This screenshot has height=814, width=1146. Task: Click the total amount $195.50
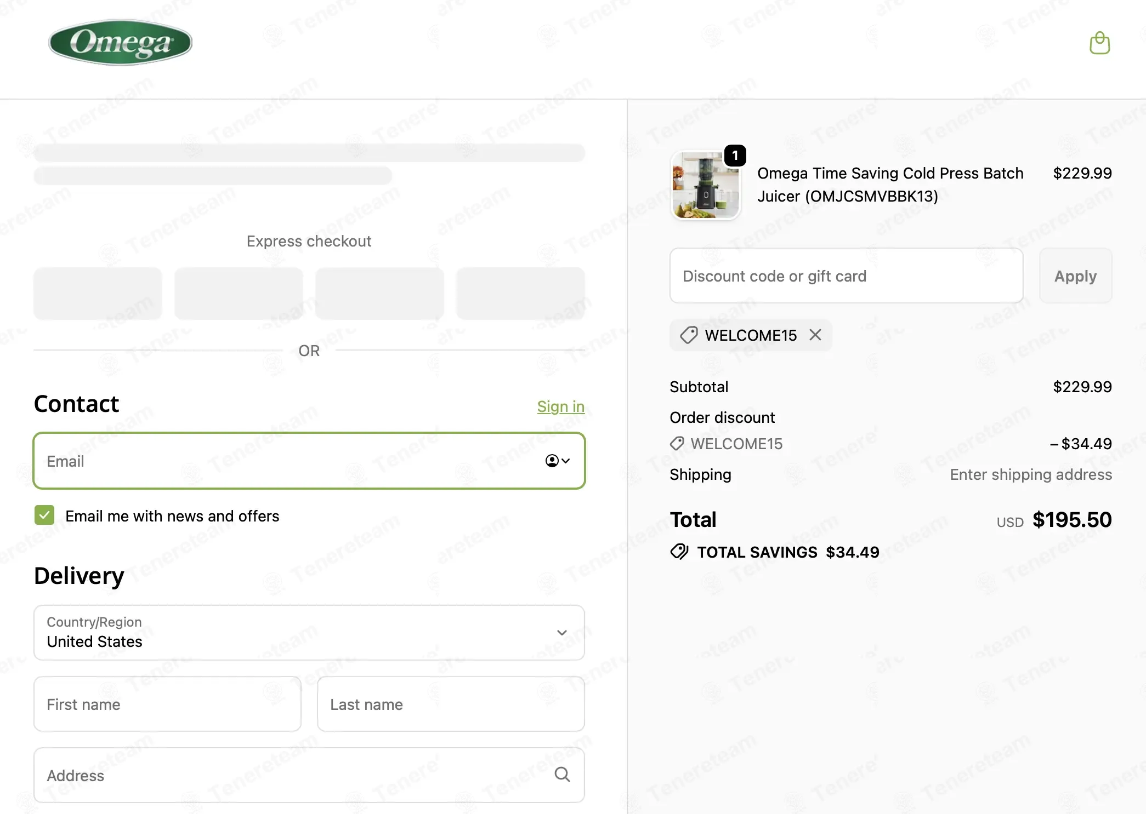[x=1072, y=519]
